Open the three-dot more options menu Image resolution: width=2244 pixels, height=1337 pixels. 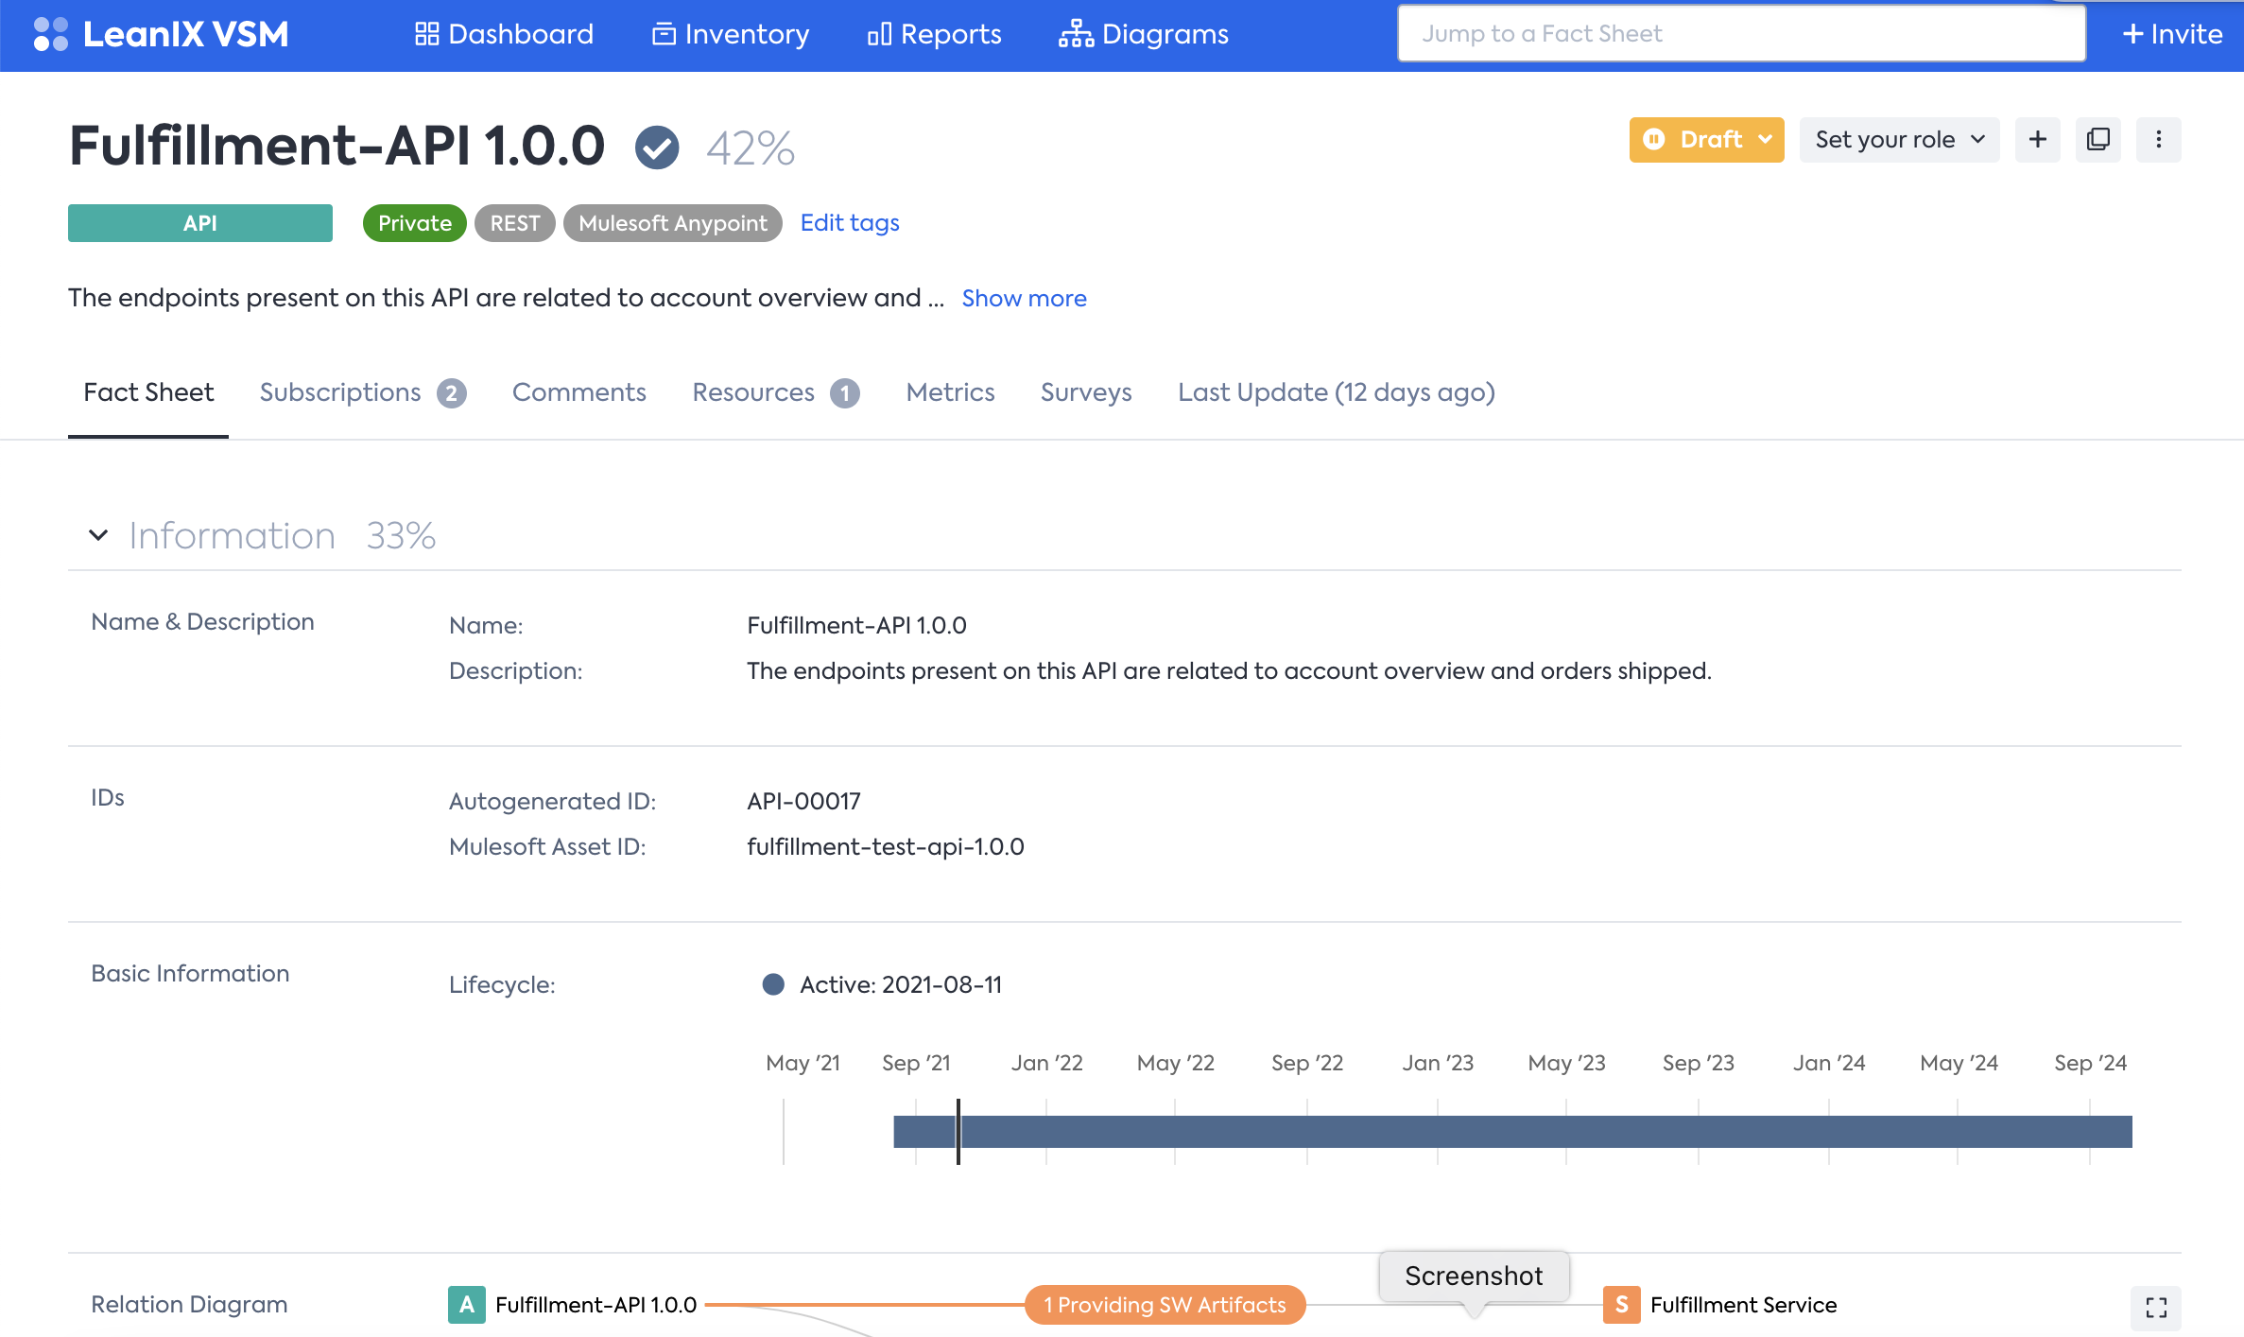point(2158,140)
